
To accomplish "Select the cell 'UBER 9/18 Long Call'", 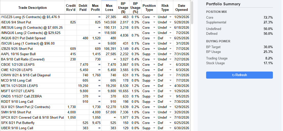I will point(32,128).
